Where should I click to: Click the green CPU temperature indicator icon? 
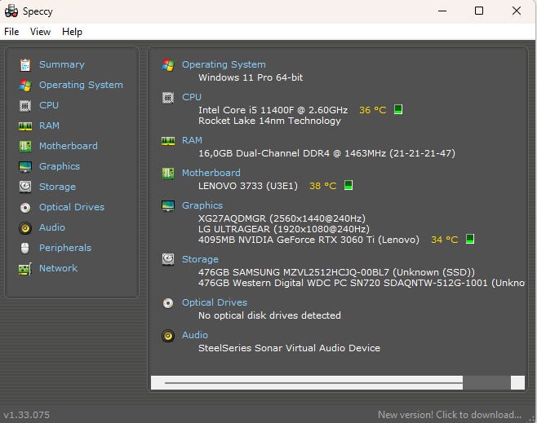pyautogui.click(x=398, y=109)
